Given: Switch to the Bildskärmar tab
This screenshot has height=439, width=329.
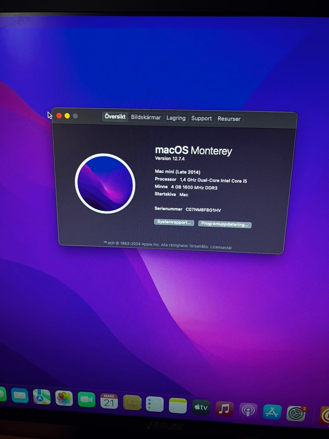Looking at the screenshot, I should [146, 117].
